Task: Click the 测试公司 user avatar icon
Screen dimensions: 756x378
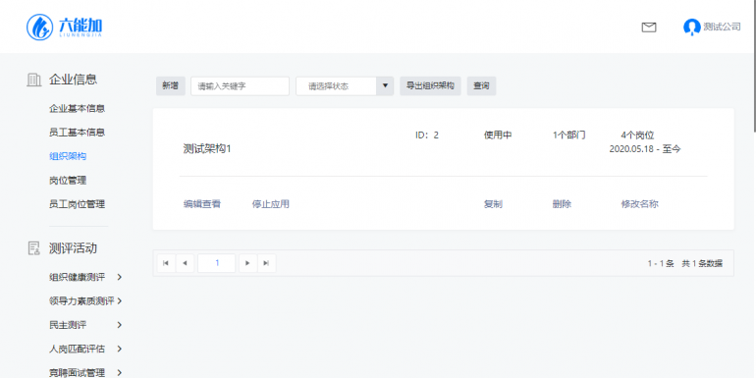Action: [x=692, y=27]
